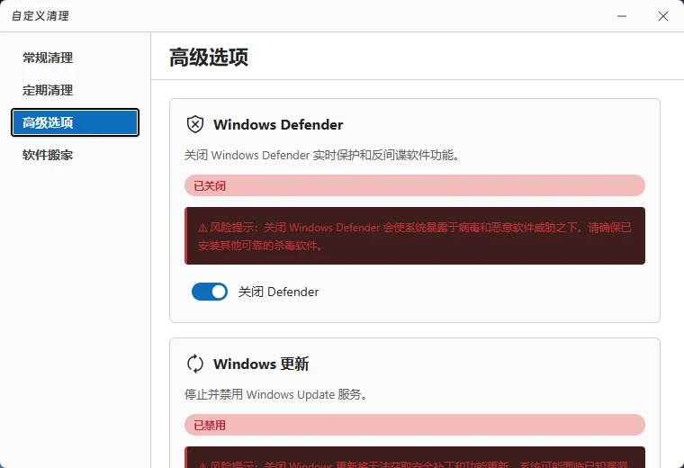Close the 自定义清理 window
The image size is (684, 468).
click(x=663, y=16)
